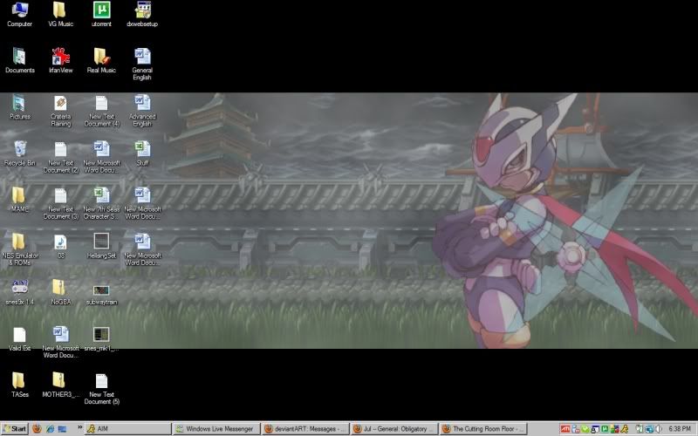This screenshot has width=698, height=436.
Task: Open the MAME folder
Action: click(x=19, y=194)
